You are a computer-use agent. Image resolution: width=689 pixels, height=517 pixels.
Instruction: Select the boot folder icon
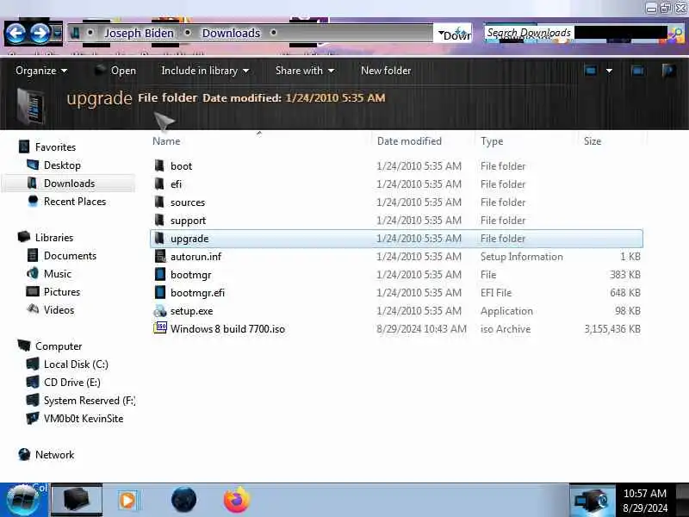[159, 165]
